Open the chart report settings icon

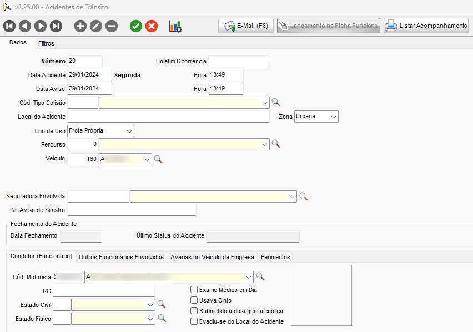click(x=175, y=26)
